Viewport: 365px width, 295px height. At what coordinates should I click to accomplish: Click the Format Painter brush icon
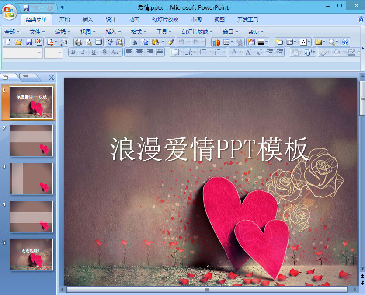pos(169,42)
